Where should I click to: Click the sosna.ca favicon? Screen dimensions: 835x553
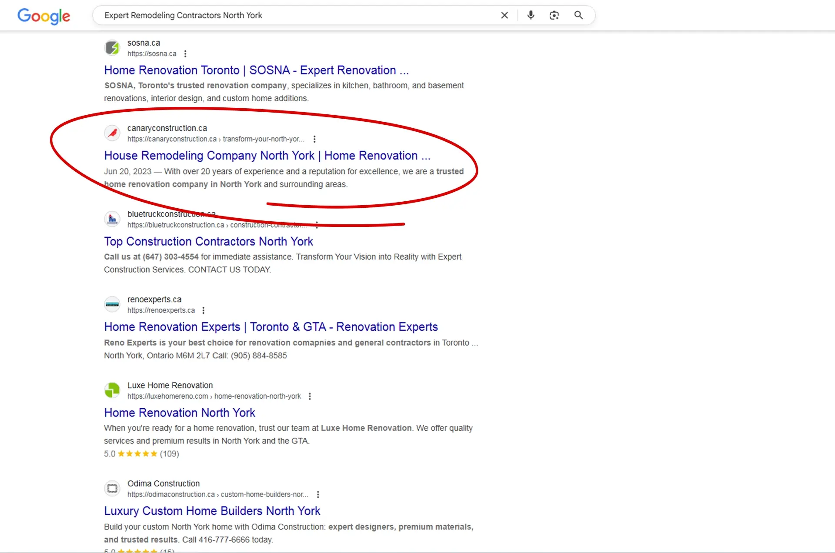tap(112, 48)
